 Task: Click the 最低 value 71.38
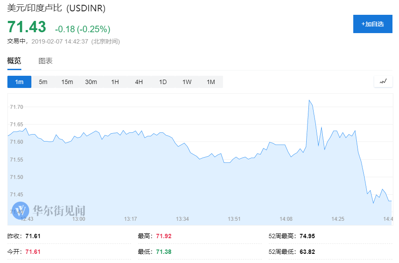coord(165,252)
